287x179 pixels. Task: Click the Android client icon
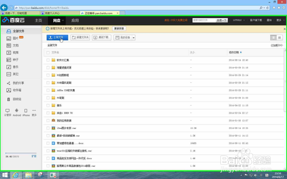coord(17,111)
